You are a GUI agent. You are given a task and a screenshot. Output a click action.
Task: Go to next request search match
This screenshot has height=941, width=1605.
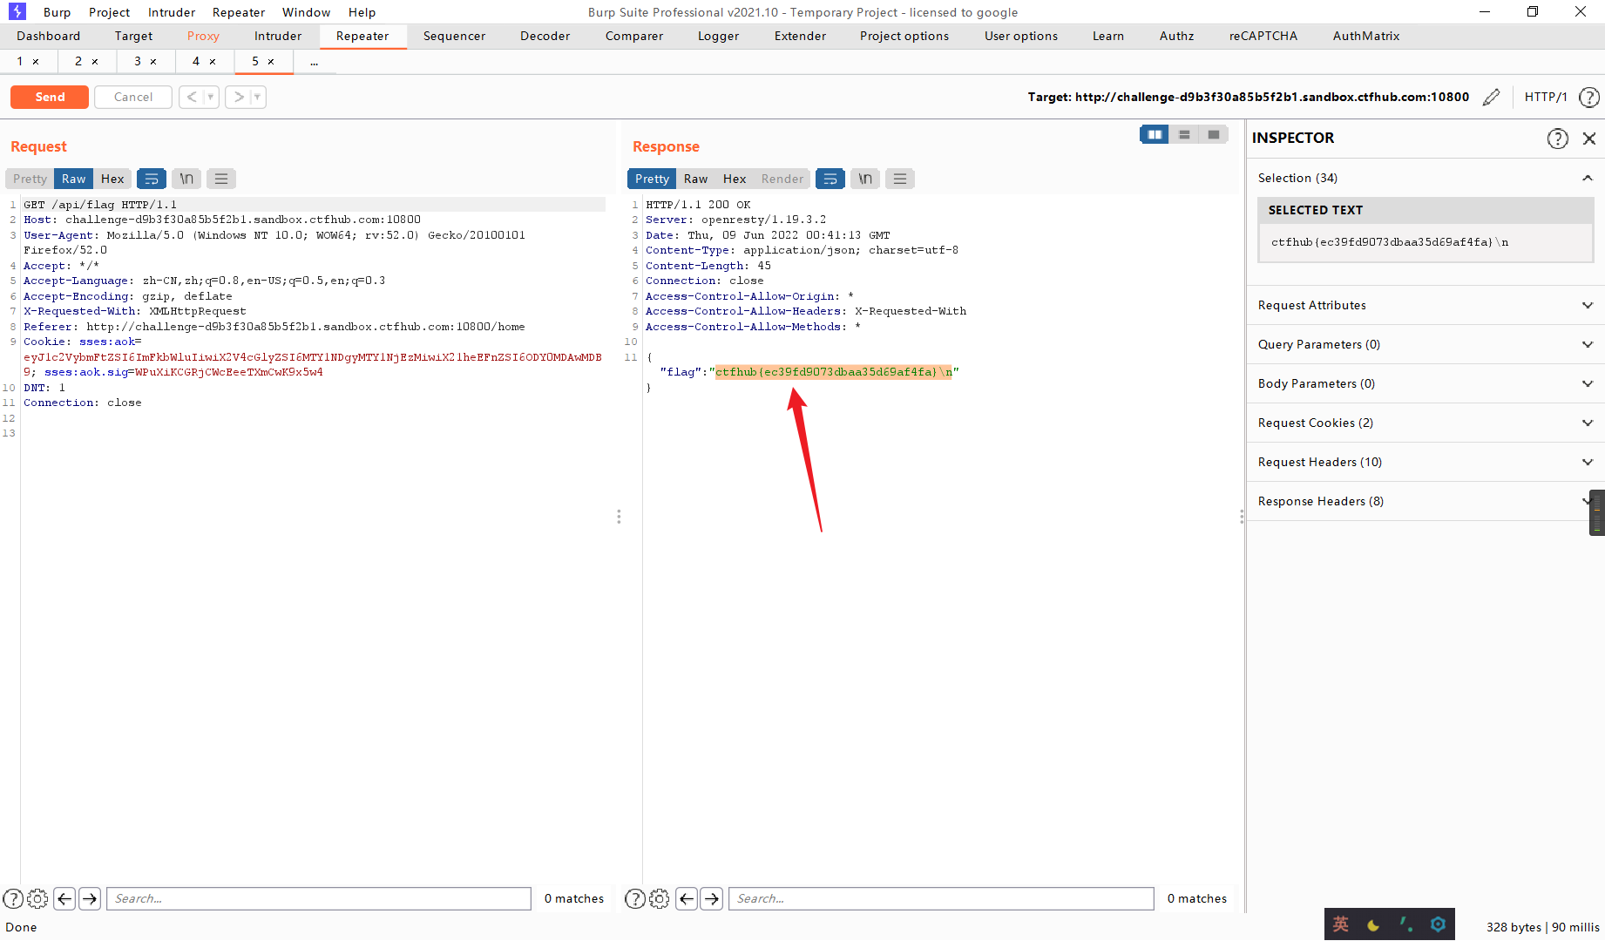click(x=90, y=898)
